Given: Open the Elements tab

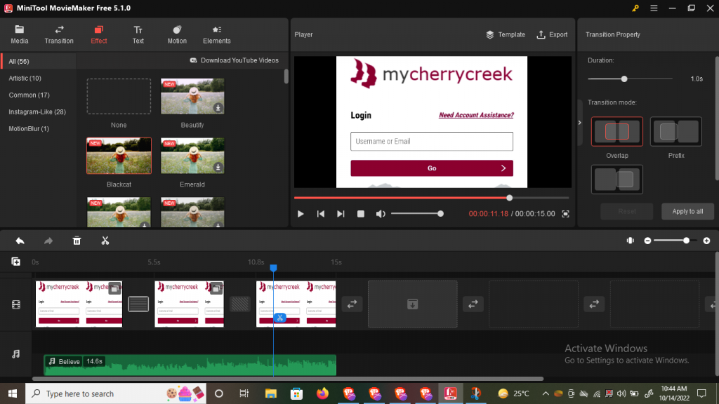Looking at the screenshot, I should (x=217, y=35).
